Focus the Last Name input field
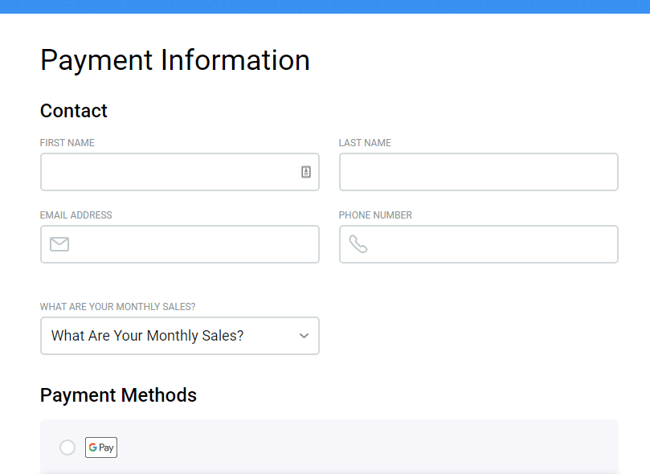The width and height of the screenshot is (650, 474). tap(479, 172)
